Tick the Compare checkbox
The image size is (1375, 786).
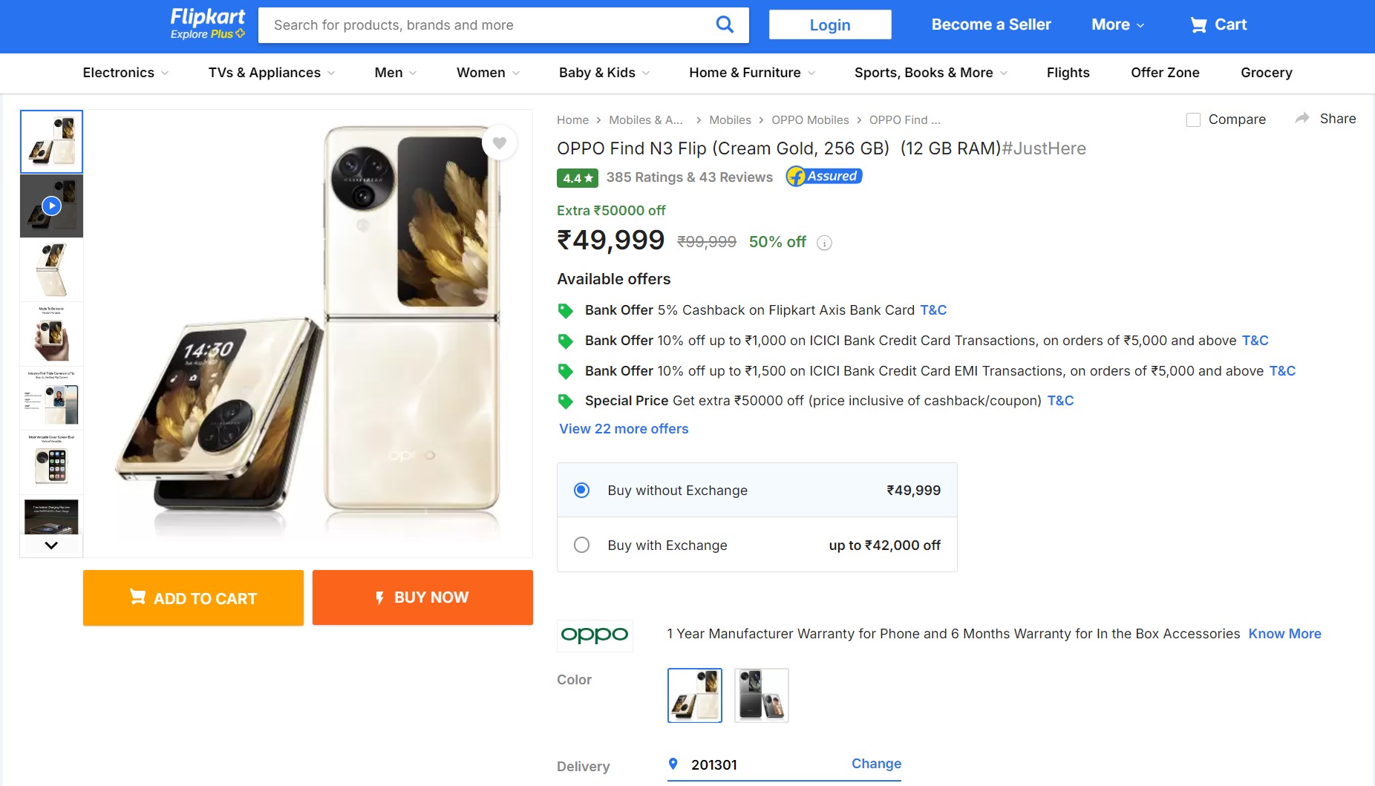tap(1193, 119)
